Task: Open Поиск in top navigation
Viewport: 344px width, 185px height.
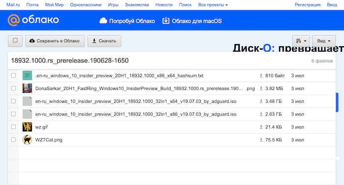Action: coord(185,4)
